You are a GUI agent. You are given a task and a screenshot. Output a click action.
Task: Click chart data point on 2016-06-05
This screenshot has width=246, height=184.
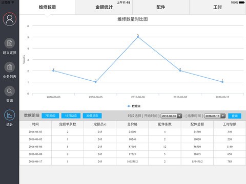(x=96, y=82)
